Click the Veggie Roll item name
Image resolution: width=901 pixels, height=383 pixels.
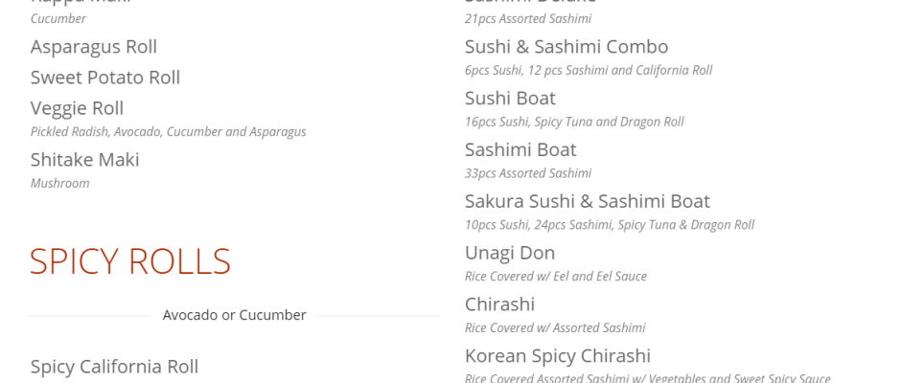coord(77,108)
